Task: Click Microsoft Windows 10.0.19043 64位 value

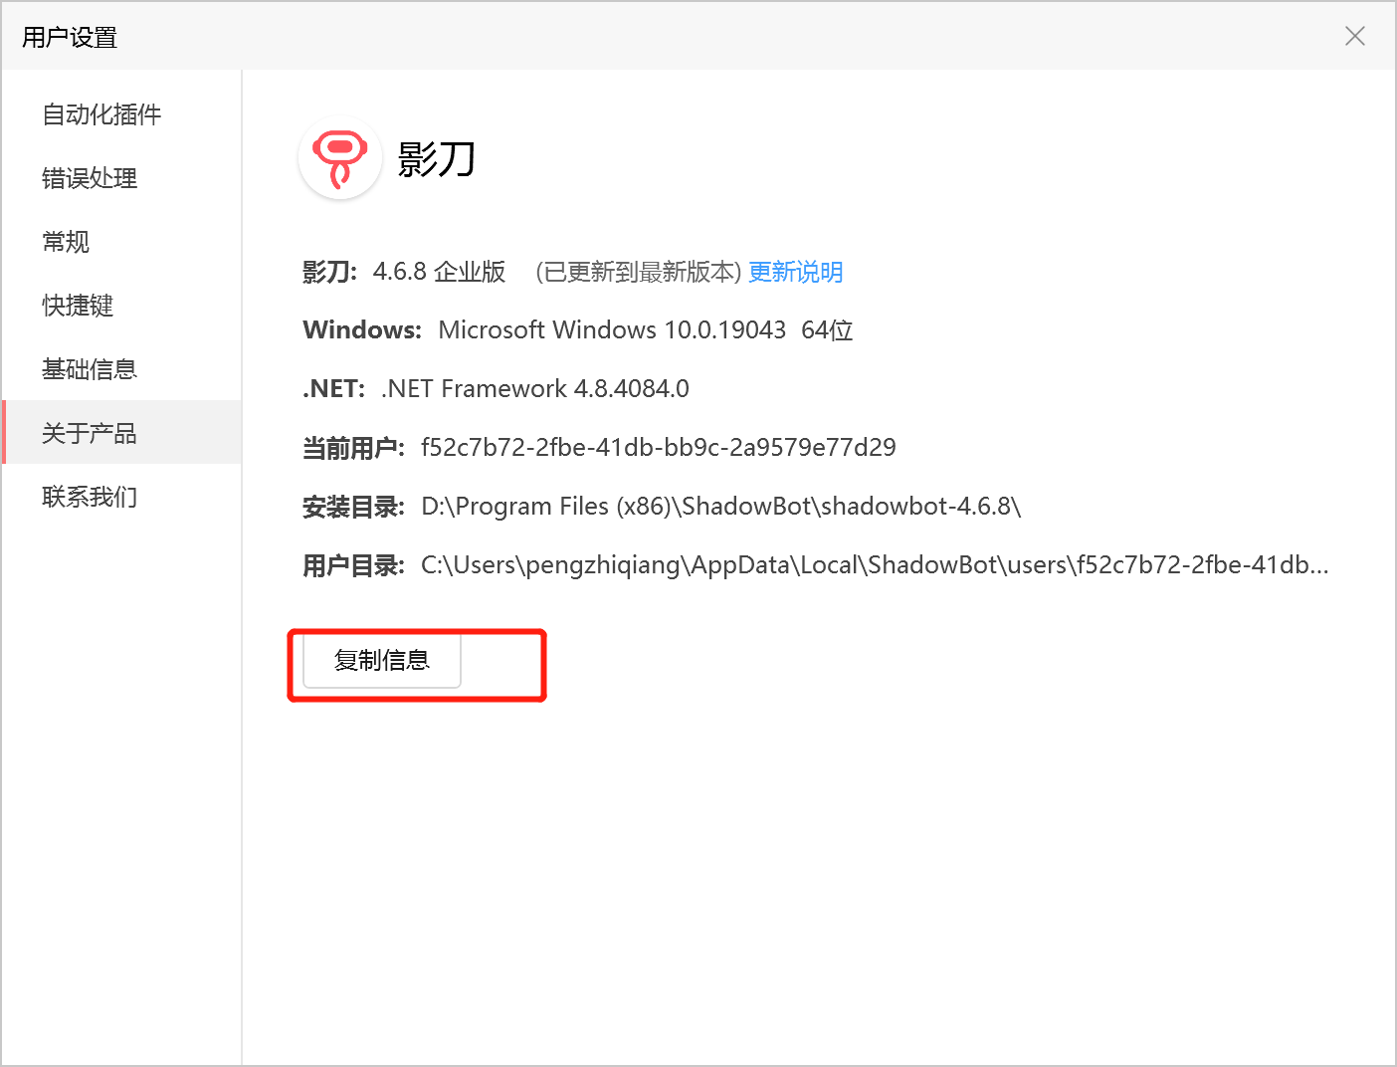Action: [x=646, y=330]
